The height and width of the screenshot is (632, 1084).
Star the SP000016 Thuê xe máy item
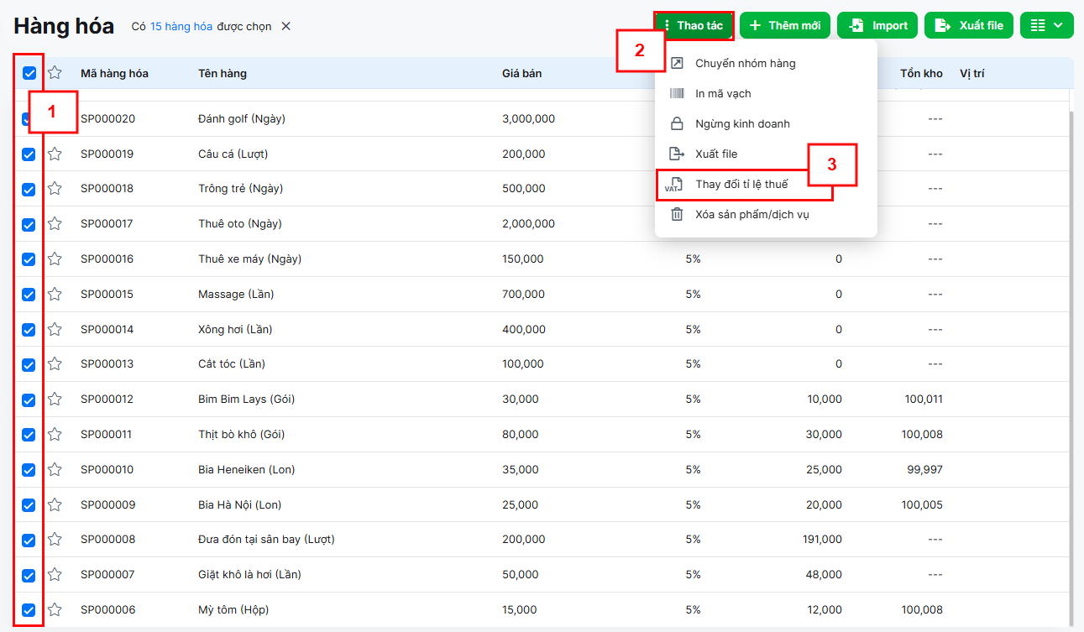55,259
